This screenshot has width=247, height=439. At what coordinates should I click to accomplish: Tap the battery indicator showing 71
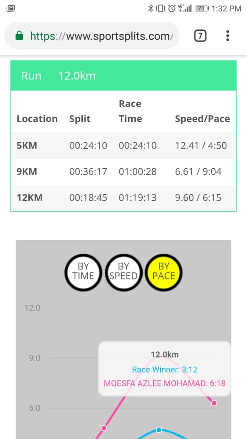[x=202, y=8]
